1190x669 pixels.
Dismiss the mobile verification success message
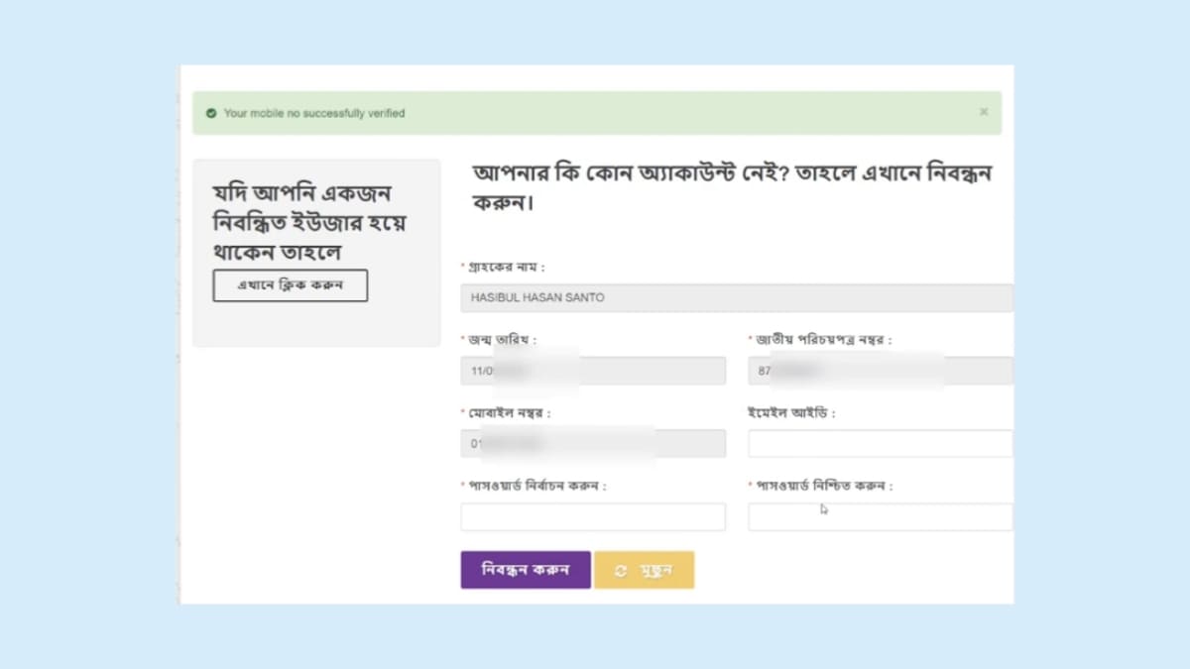(984, 112)
